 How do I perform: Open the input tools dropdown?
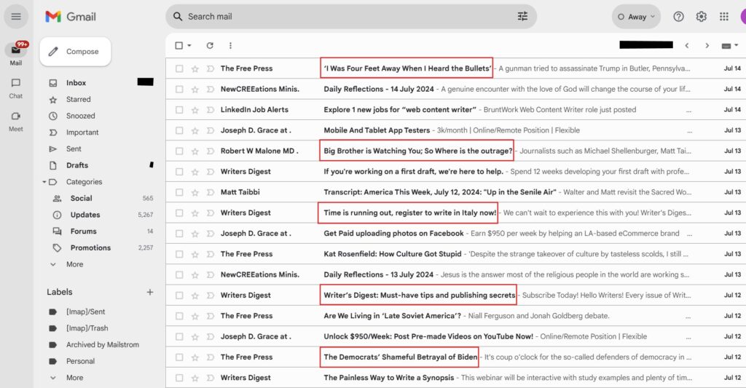[730, 46]
